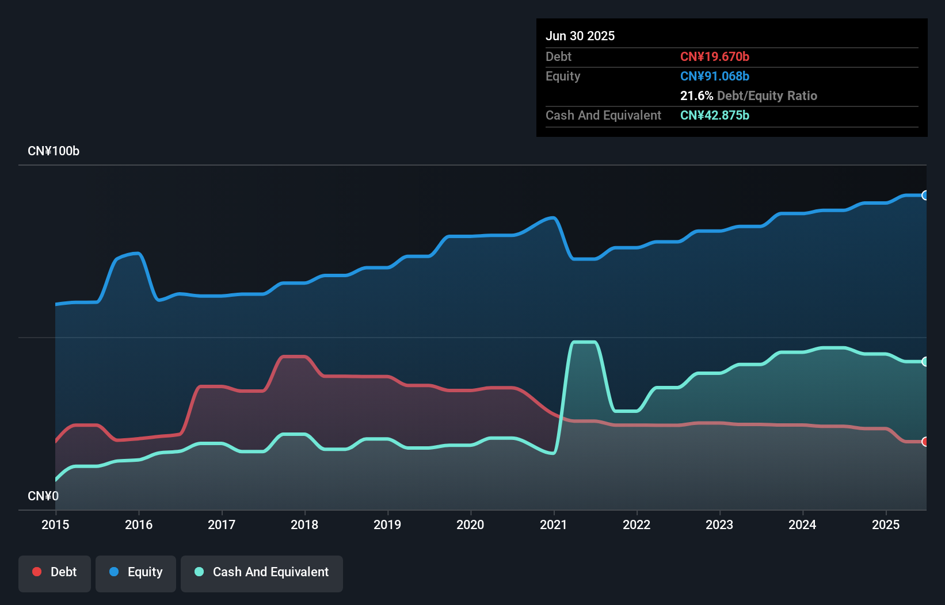Toggle the Cash And Equivalent series visibility
945x605 pixels.
(x=262, y=572)
